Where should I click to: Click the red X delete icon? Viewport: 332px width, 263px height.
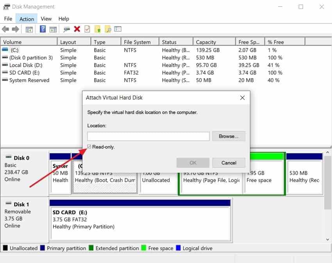tap(77, 29)
